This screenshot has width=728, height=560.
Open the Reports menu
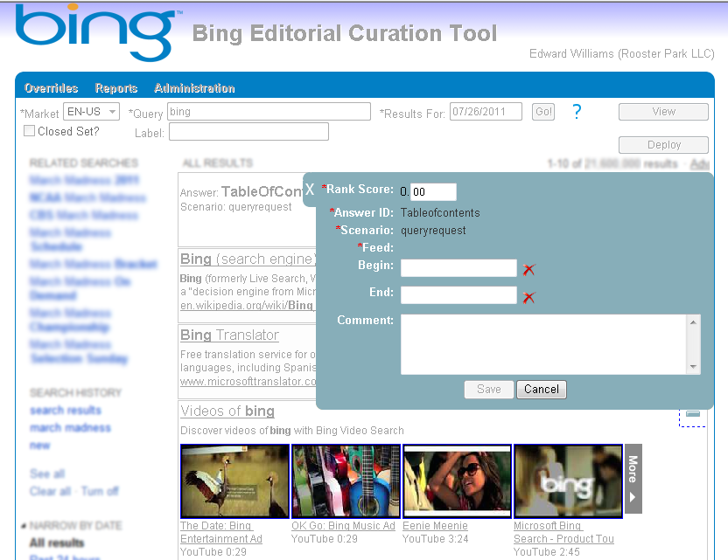(x=116, y=88)
